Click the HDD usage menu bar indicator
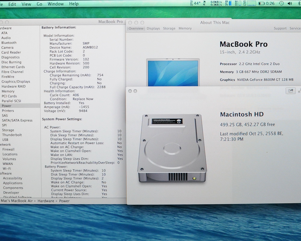This screenshot has width=301, height=241. click(238, 3)
